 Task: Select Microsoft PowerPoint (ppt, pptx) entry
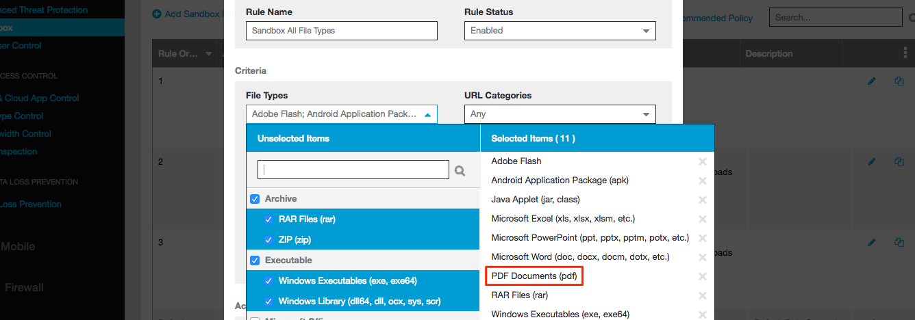point(590,238)
